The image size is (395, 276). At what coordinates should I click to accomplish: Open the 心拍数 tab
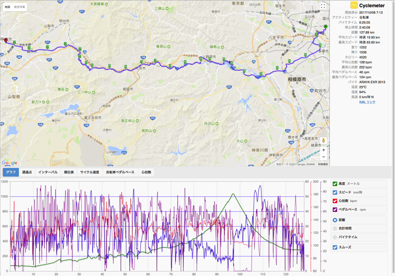146,172
